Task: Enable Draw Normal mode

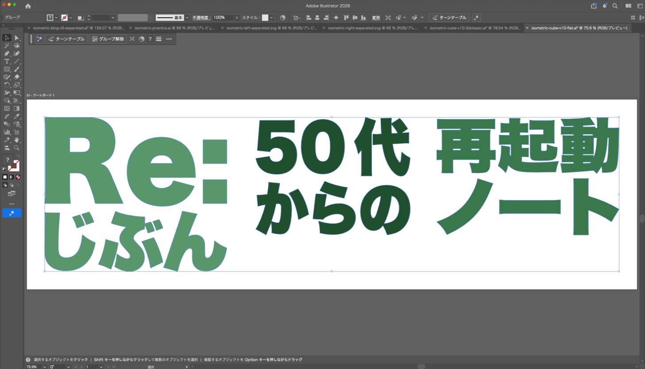Action: click(x=5, y=185)
